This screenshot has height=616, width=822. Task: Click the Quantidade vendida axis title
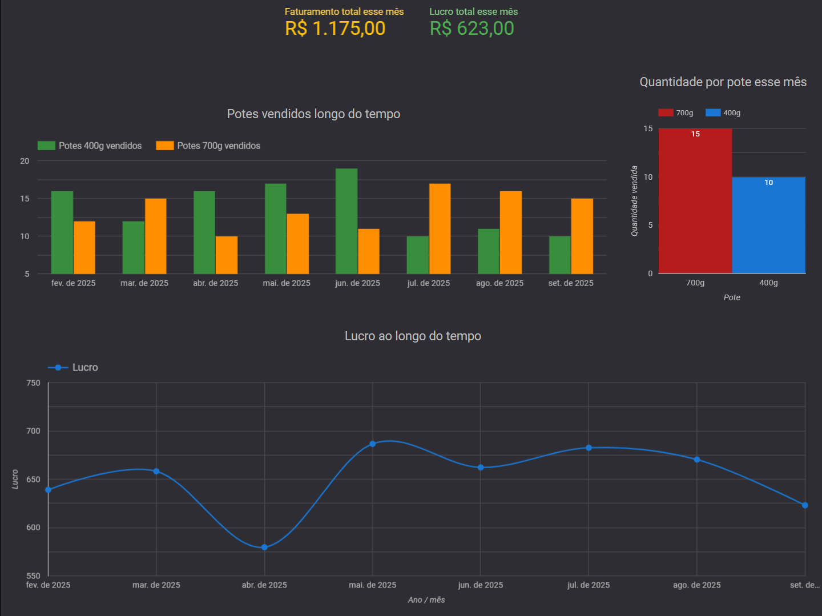point(634,201)
